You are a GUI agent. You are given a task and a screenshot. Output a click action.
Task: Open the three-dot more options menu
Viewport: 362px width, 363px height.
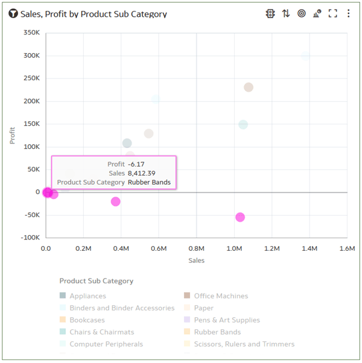[x=348, y=13]
